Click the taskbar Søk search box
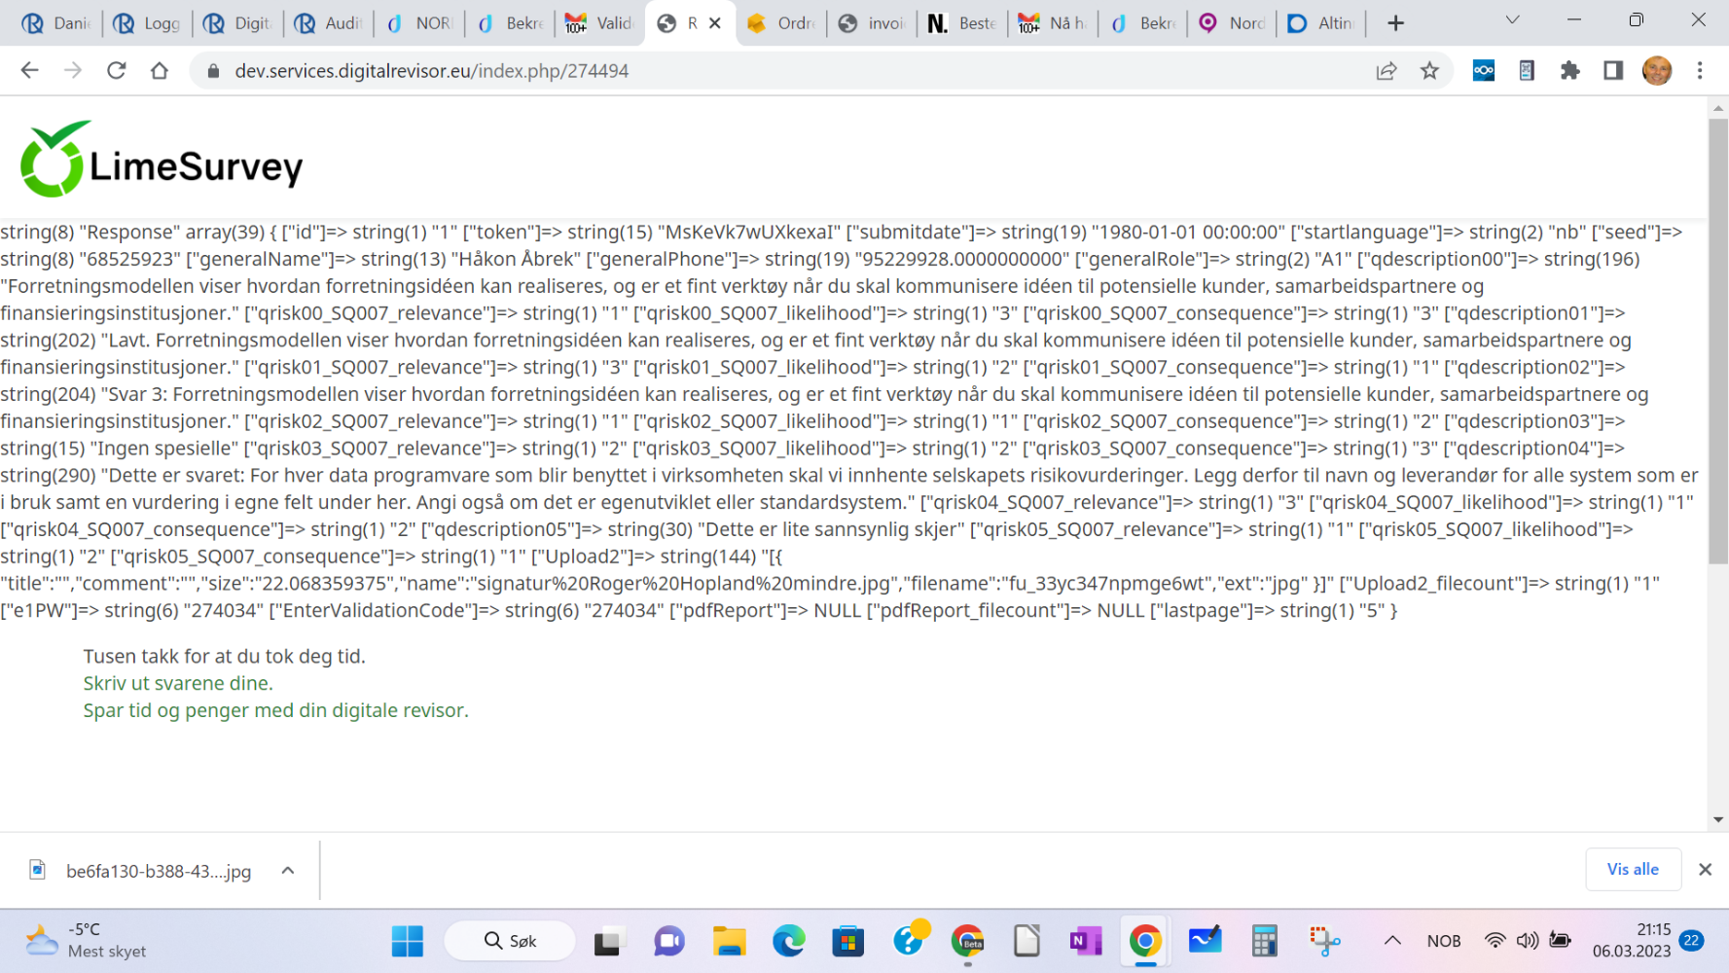Image resolution: width=1729 pixels, height=973 pixels. pyautogui.click(x=510, y=941)
